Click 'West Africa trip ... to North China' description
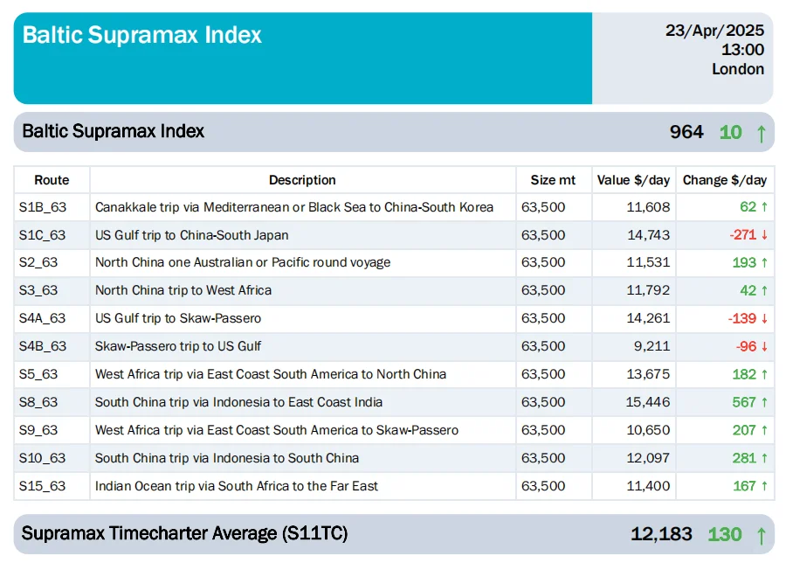Screen dimensions: 786x563 270,374
